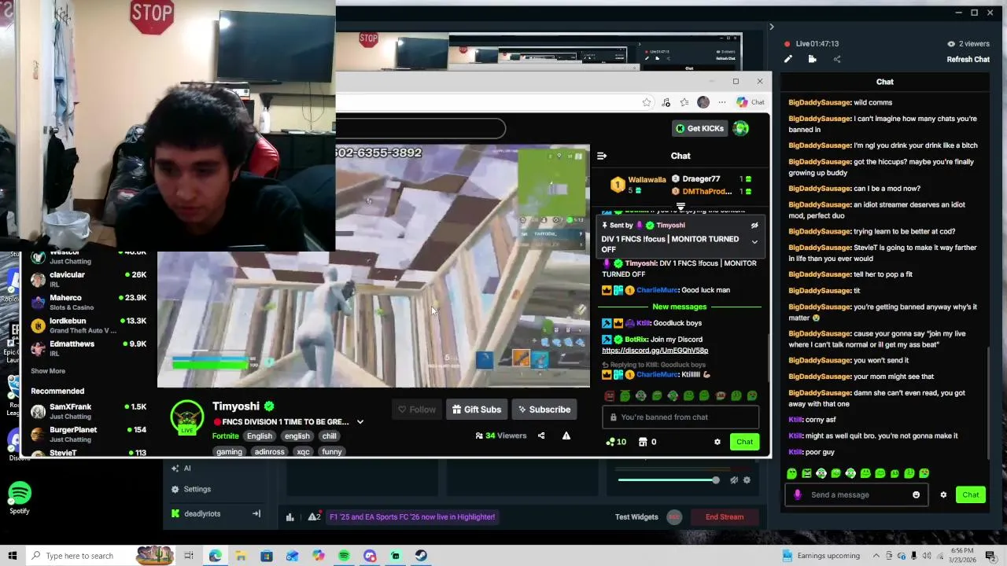Click the stream volume slider handle
The height and width of the screenshot is (566, 1007).
click(715, 480)
